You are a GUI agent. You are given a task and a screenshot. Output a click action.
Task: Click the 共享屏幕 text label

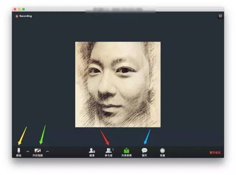126,155
